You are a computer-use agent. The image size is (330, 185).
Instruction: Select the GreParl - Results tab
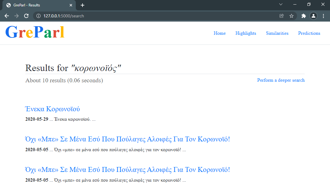pos(37,5)
